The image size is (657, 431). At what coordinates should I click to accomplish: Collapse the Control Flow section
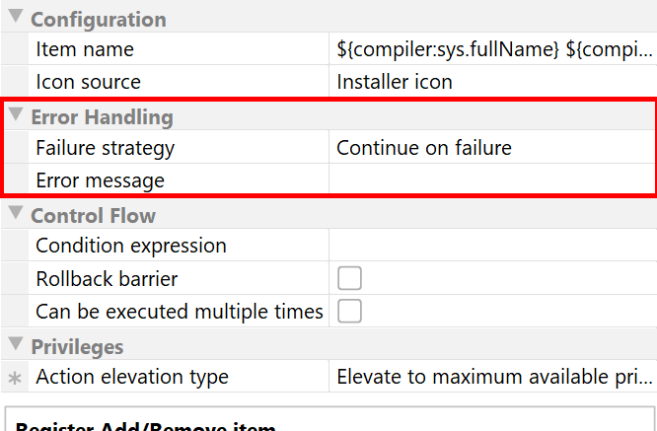pyautogui.click(x=15, y=214)
